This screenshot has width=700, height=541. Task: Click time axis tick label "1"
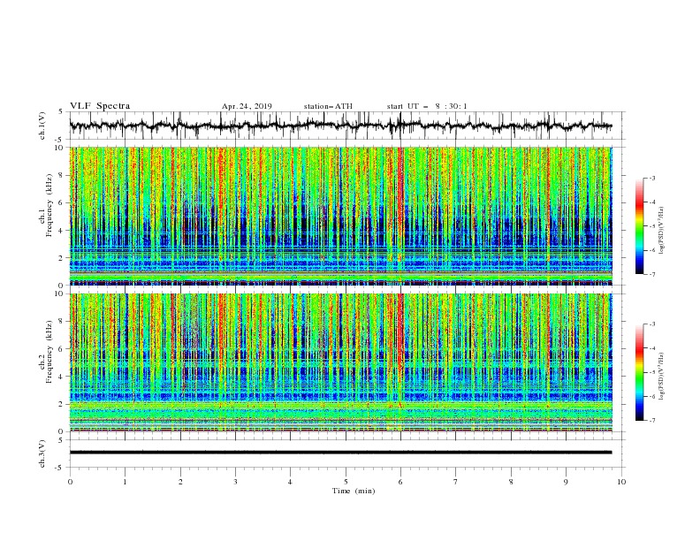point(125,482)
